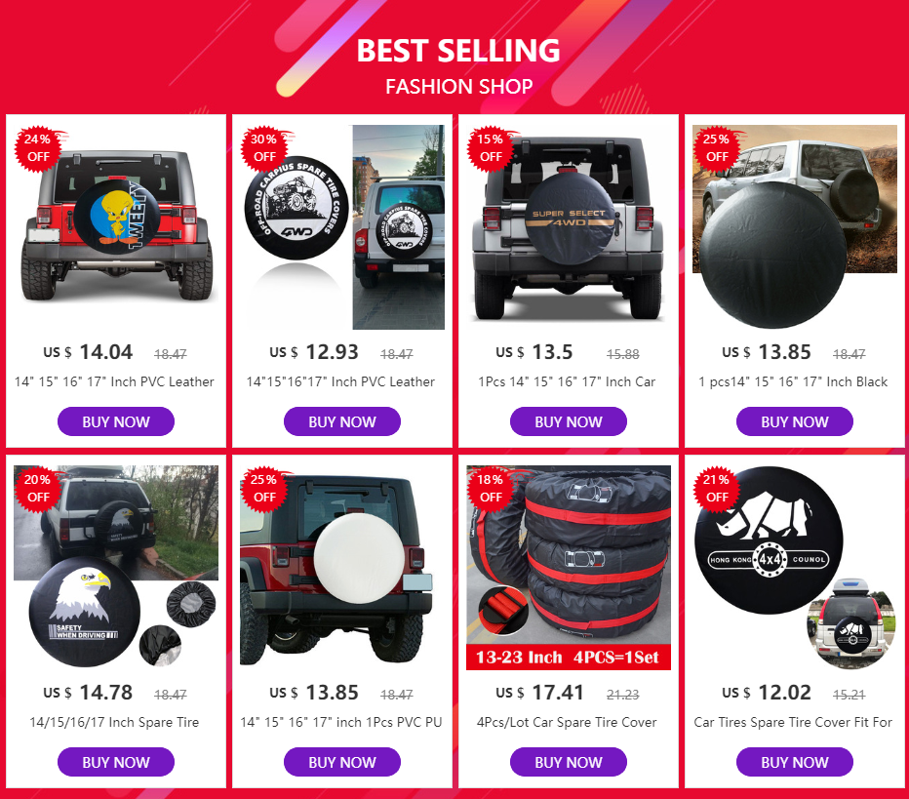Open '1 pcs14" 15" 16" 17" Inch Black' title

[793, 381]
